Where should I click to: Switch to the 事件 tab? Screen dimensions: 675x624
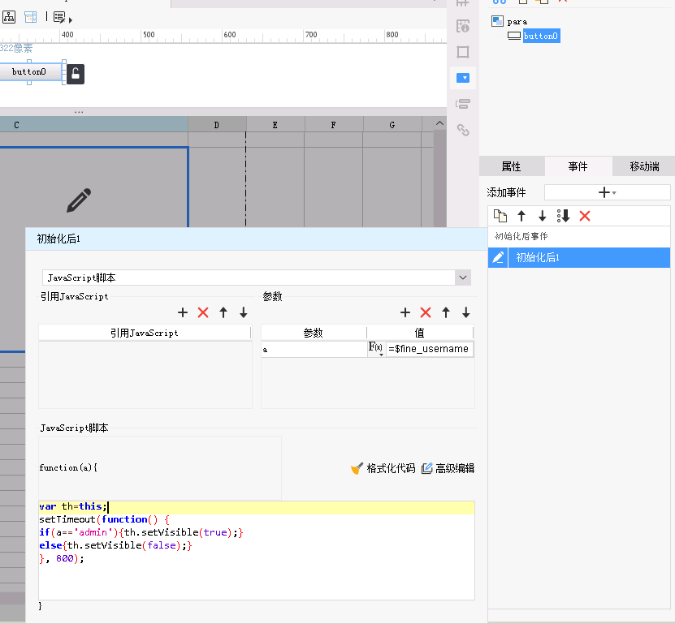[x=578, y=166]
